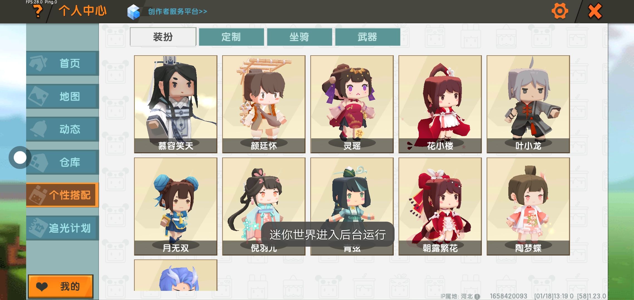634x300 pixels.
Task: Select the 装扮 tab
Action: [x=163, y=37]
